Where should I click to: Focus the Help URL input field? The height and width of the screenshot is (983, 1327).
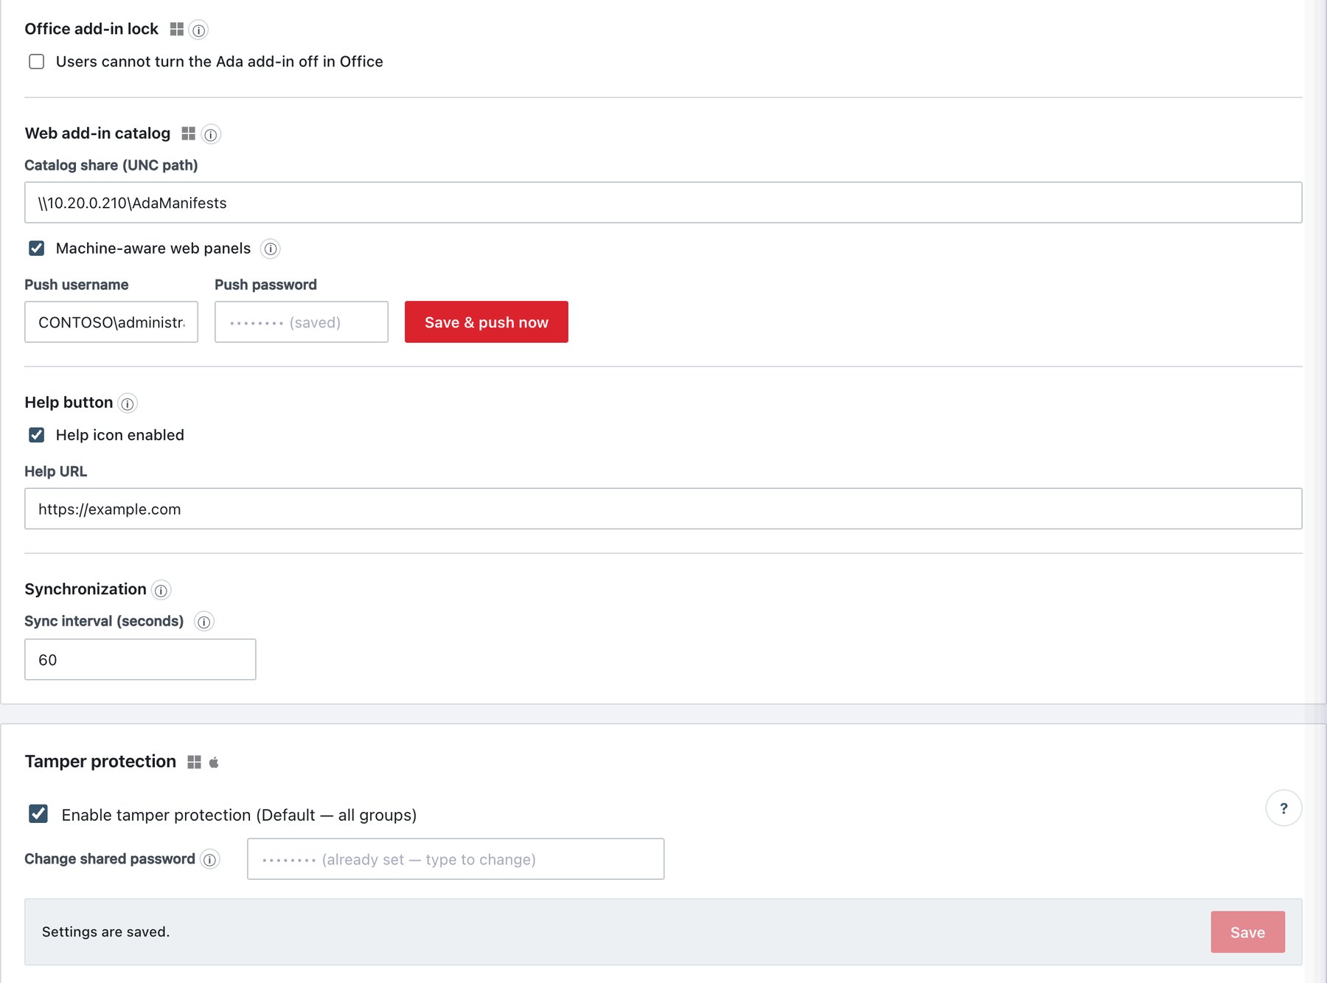663,509
